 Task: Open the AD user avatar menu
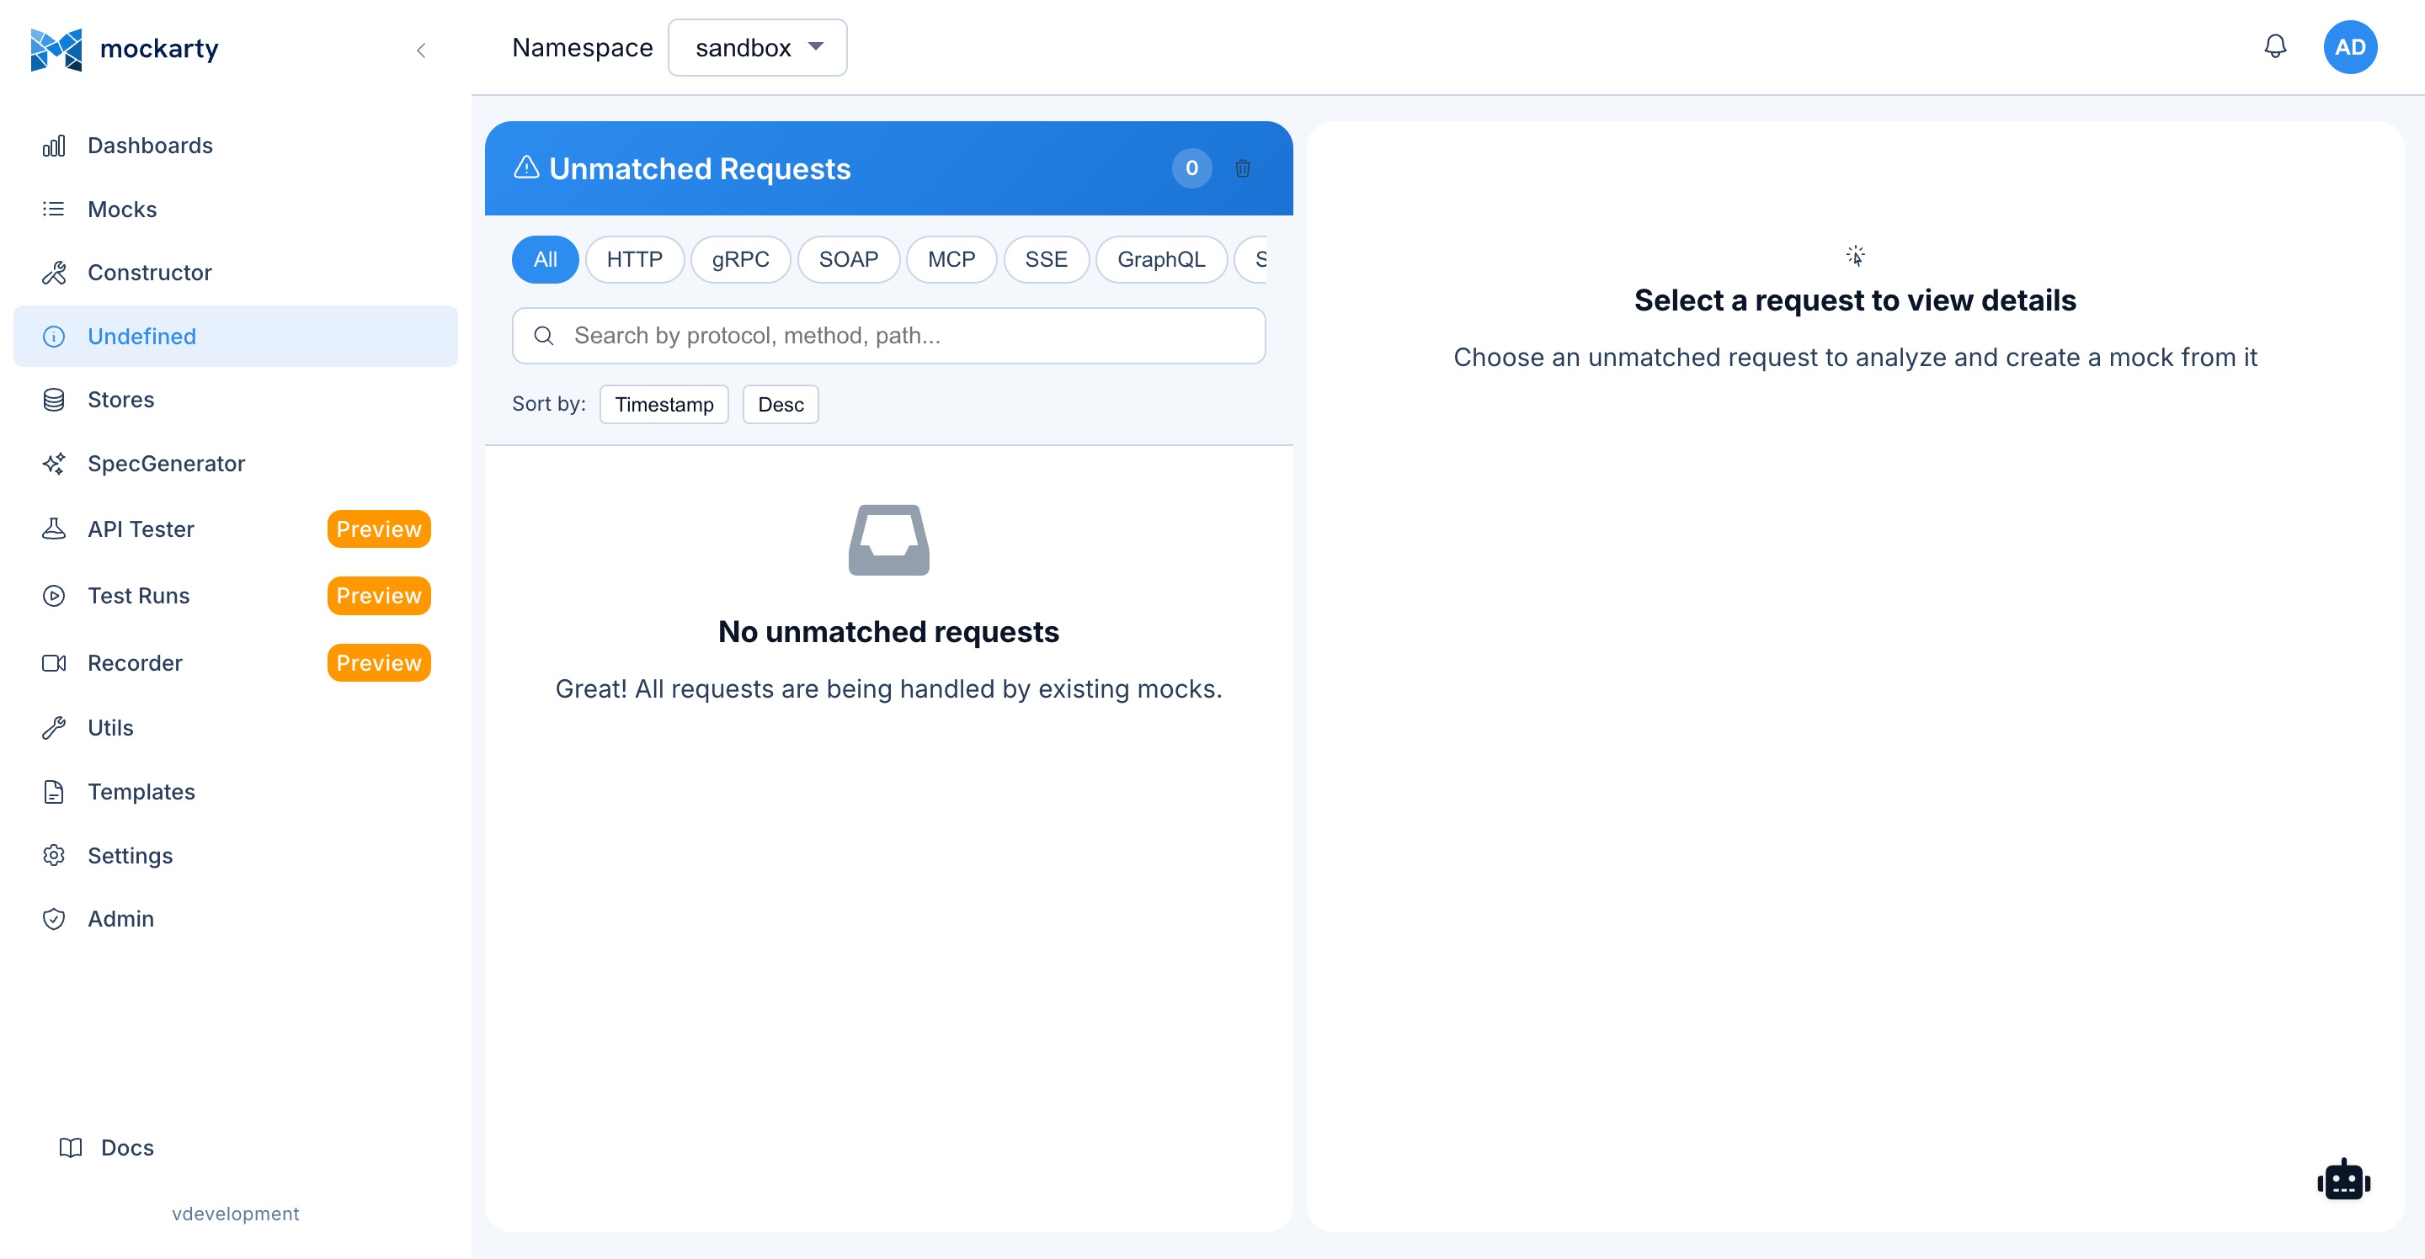tap(2350, 47)
